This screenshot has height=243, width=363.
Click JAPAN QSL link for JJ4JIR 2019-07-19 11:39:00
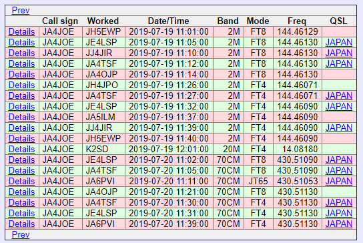click(339, 128)
